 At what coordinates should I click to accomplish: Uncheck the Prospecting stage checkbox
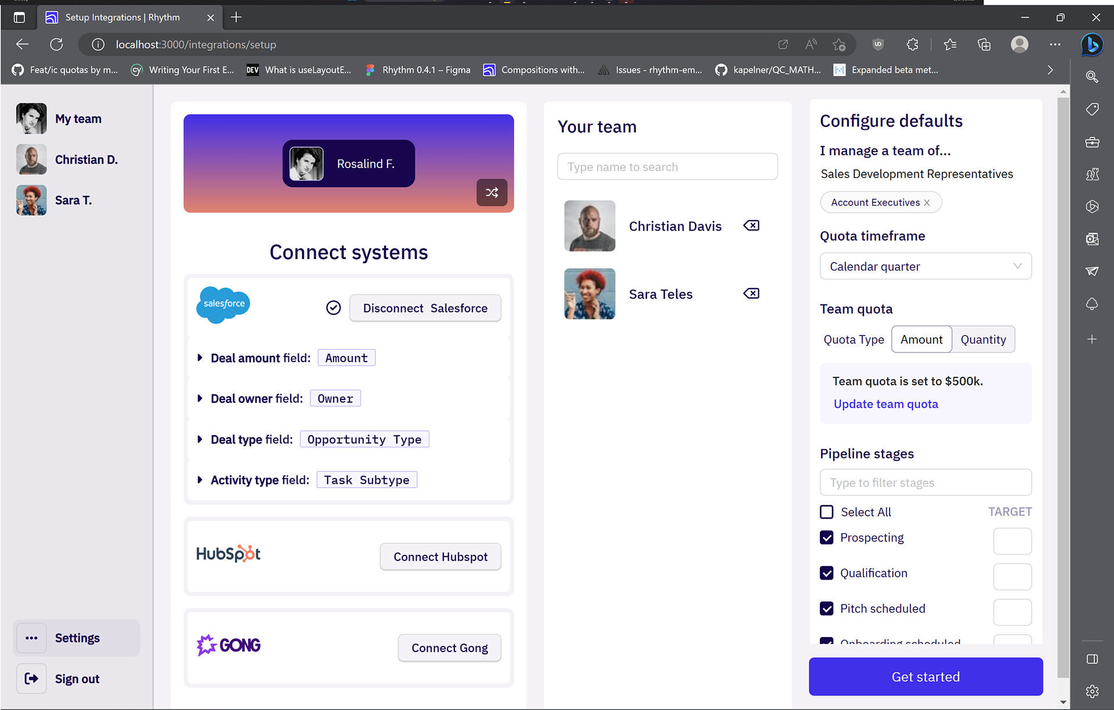[x=827, y=537]
